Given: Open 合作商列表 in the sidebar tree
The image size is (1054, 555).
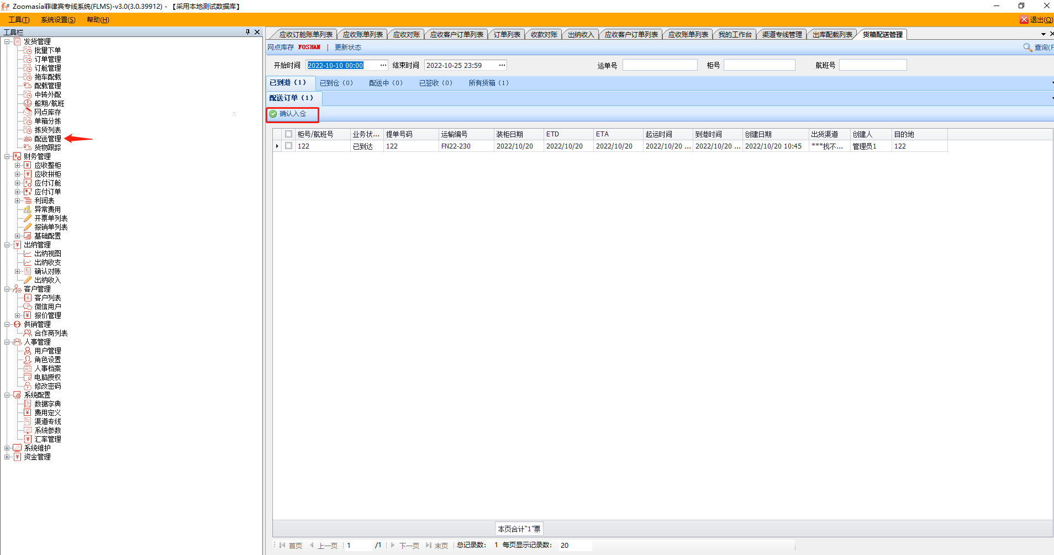Looking at the screenshot, I should pyautogui.click(x=51, y=333).
